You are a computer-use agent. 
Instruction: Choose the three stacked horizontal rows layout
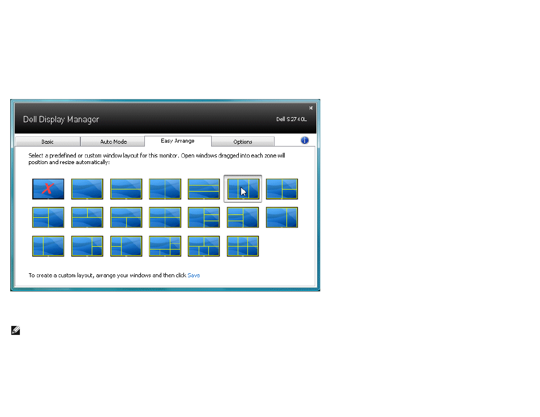204,189
